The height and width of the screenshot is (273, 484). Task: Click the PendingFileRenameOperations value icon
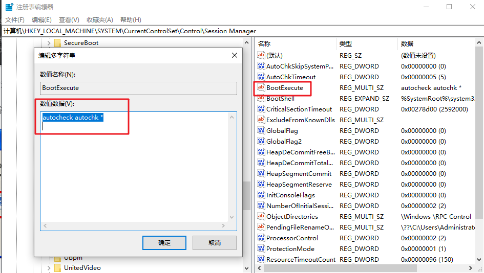pyautogui.click(x=261, y=227)
